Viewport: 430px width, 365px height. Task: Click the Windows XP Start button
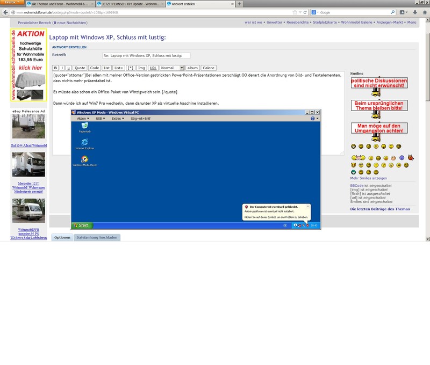coord(82,225)
